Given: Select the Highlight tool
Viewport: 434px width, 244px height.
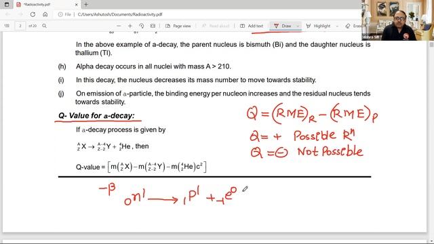Looking at the screenshot, I should click(x=318, y=26).
